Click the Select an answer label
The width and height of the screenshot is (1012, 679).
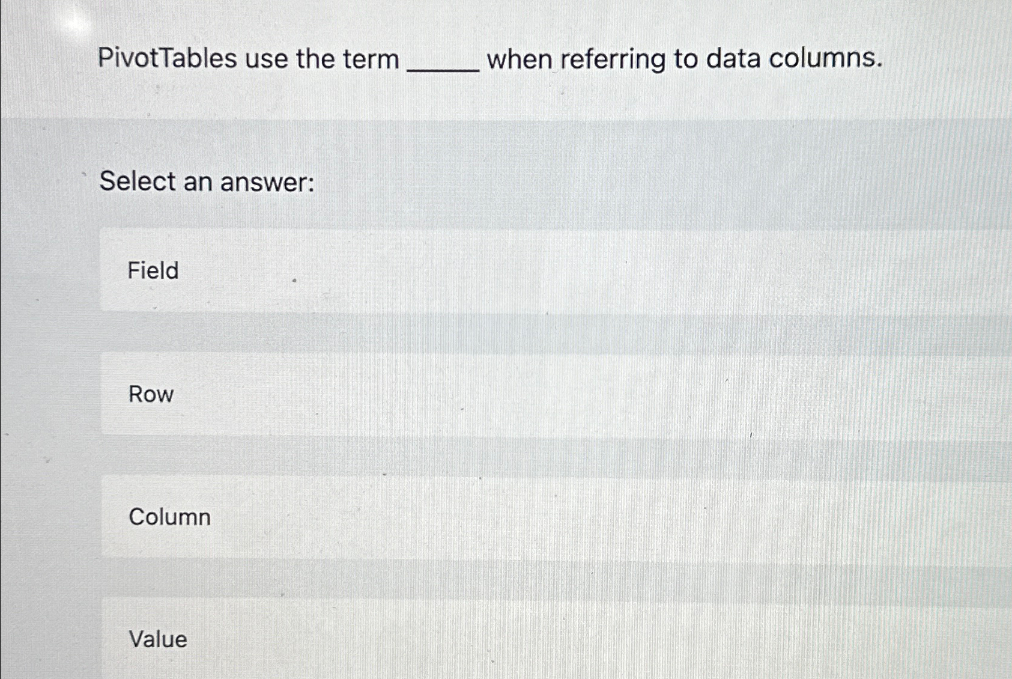coord(208,181)
